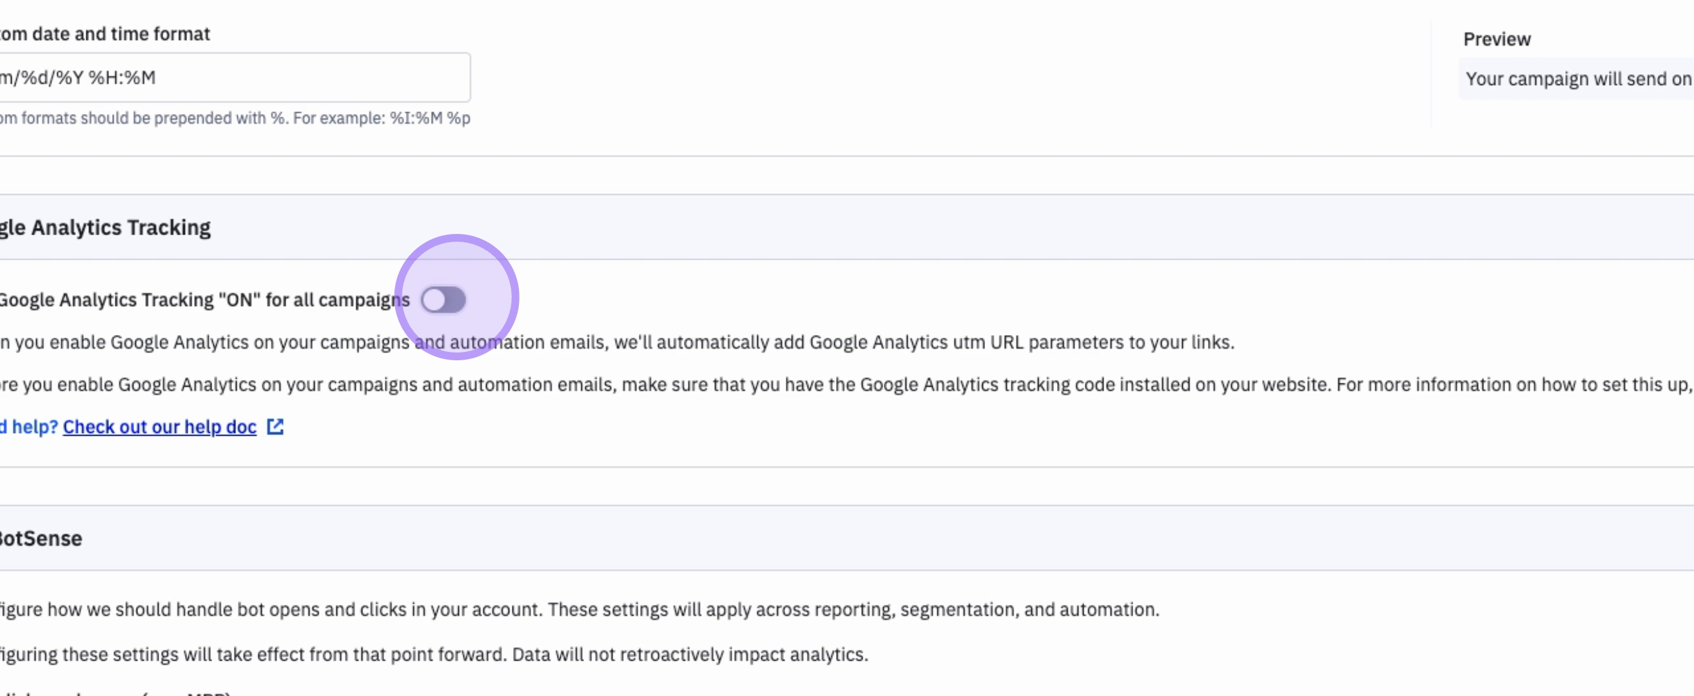Click the %I:%M %p example text
This screenshot has height=696, width=1694.
(x=430, y=119)
